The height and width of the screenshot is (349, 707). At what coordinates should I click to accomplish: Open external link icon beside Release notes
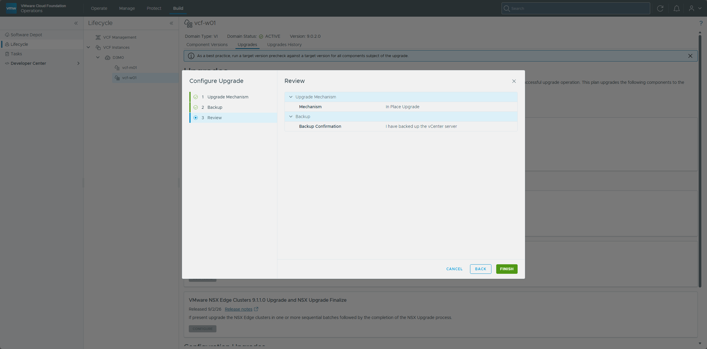tap(256, 309)
